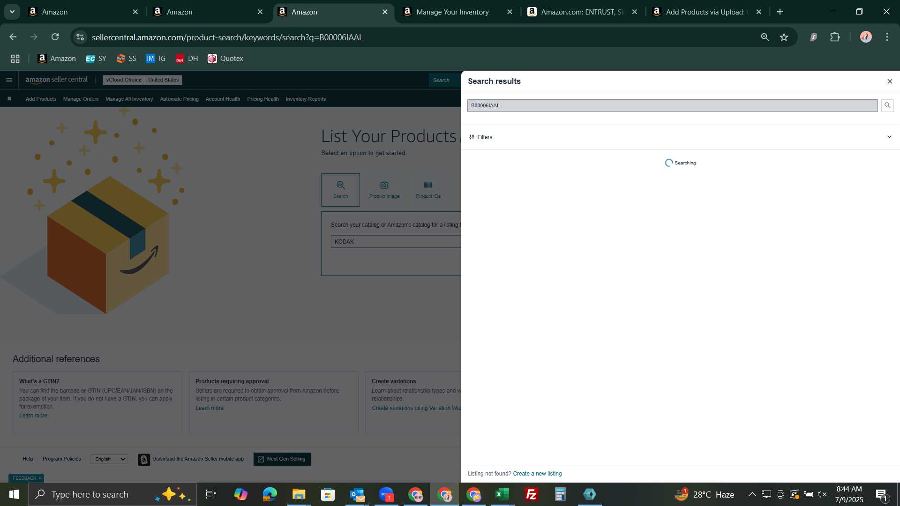900x506 pixels.
Task: Open Program Policies footer link
Action: pos(62,459)
